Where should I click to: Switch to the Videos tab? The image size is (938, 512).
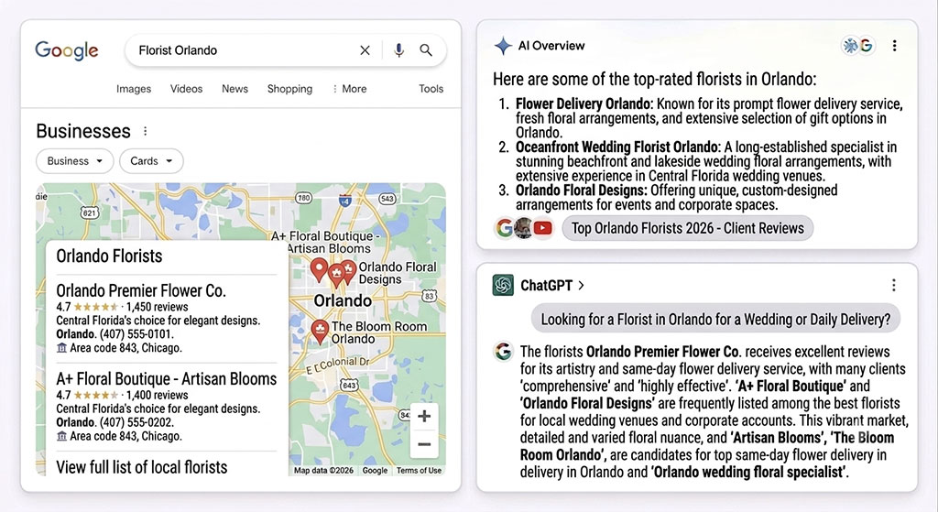pos(186,89)
